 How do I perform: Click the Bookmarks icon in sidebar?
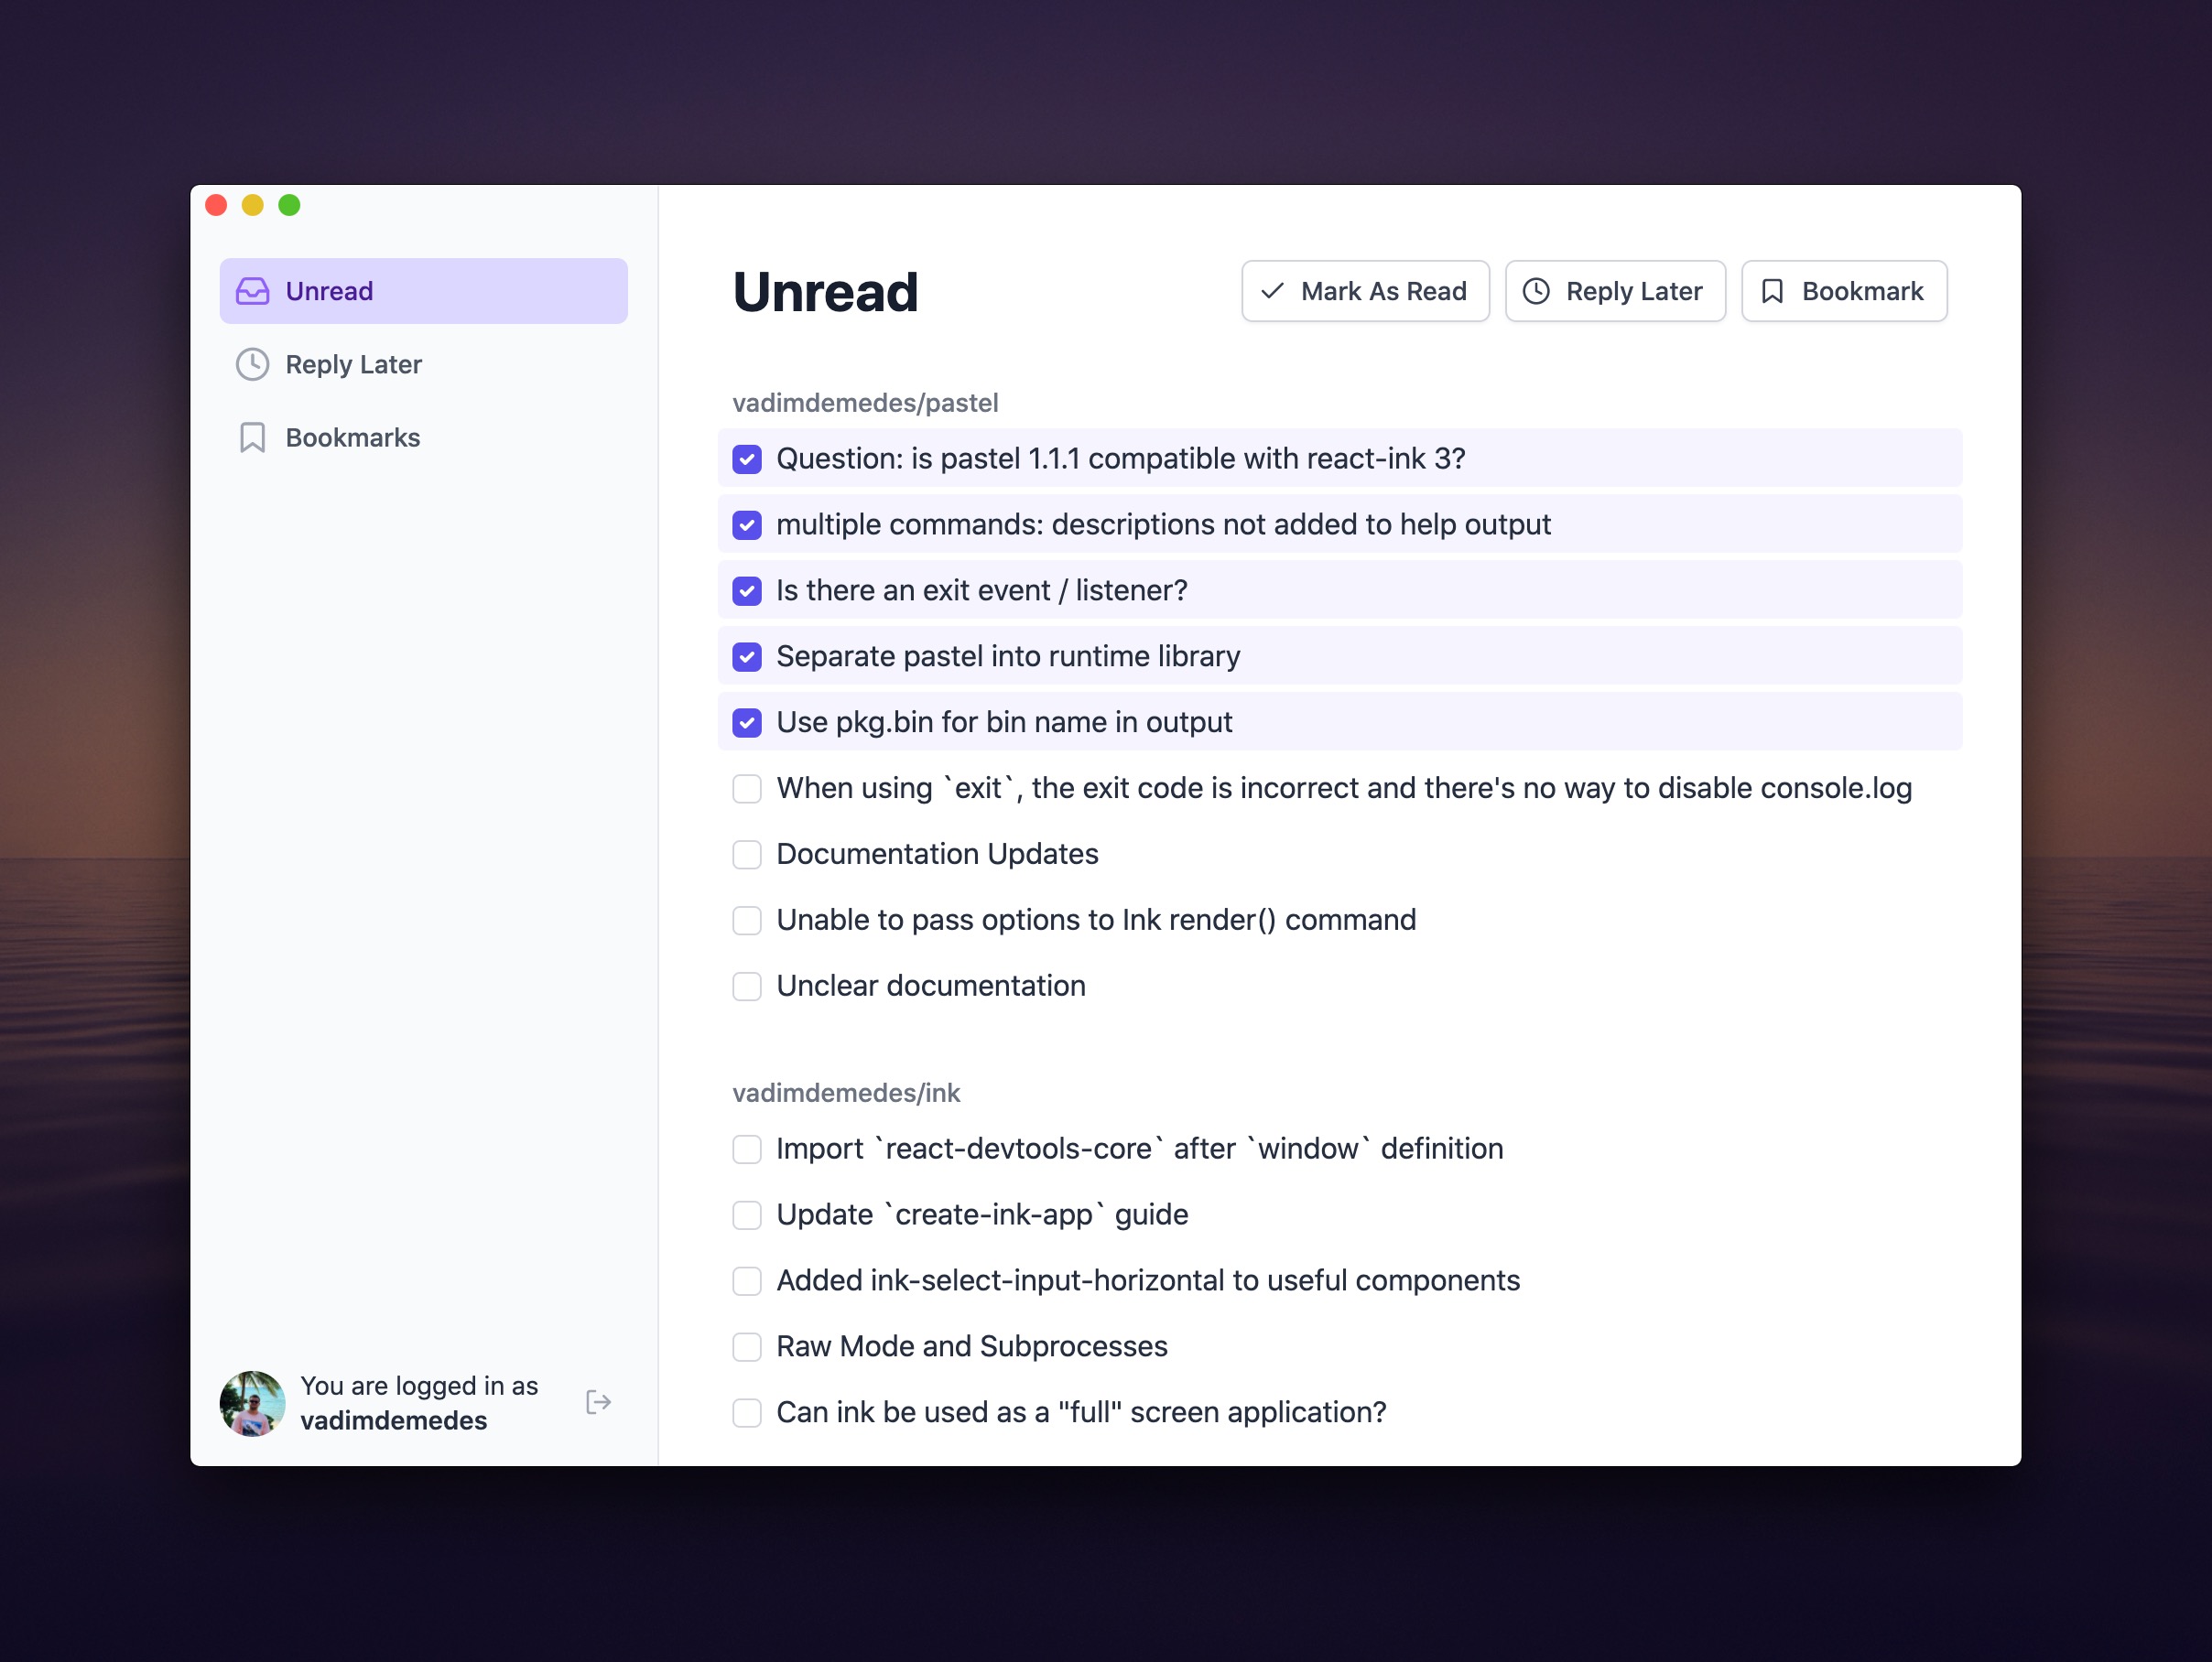(252, 437)
